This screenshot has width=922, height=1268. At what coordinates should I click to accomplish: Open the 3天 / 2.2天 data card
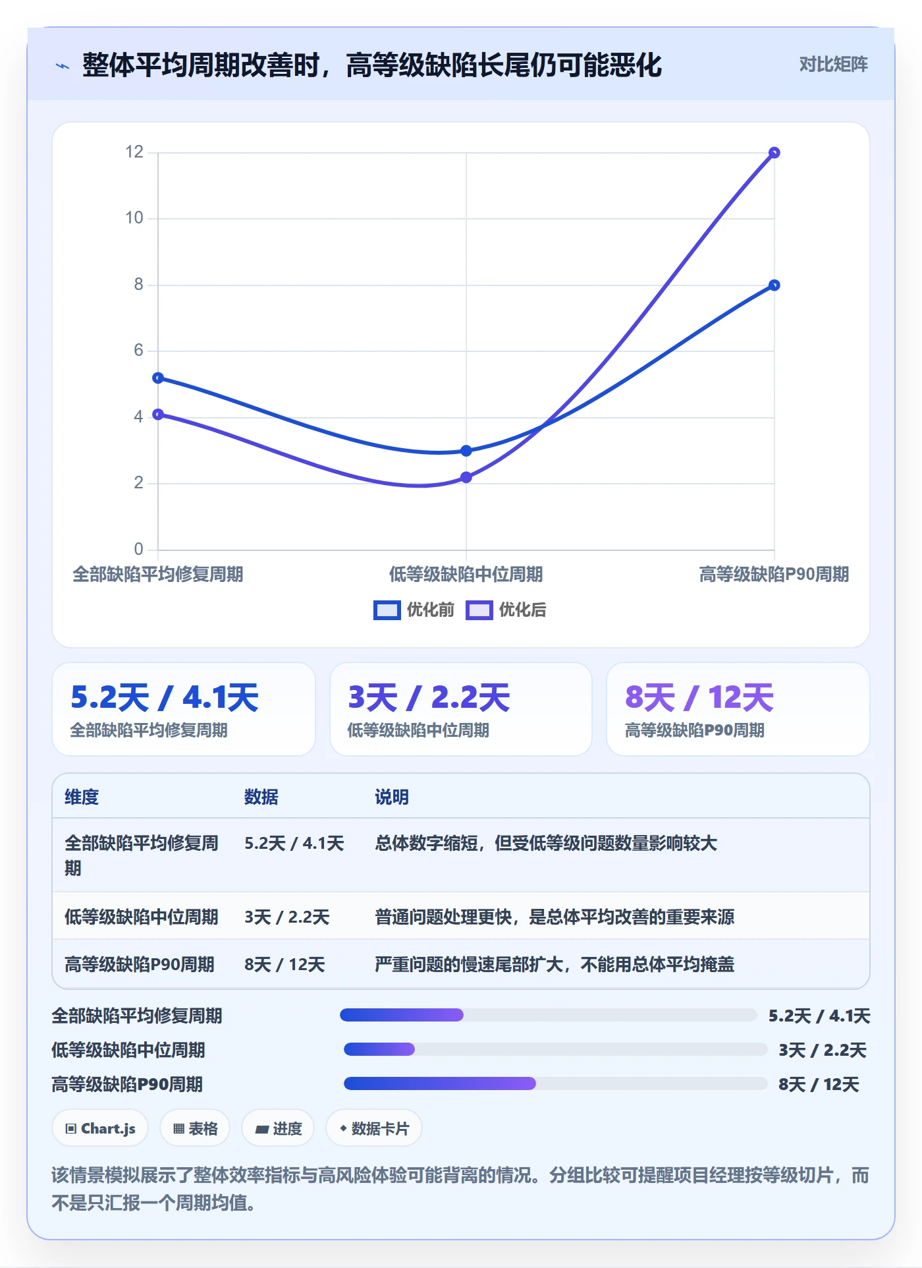pos(461,709)
